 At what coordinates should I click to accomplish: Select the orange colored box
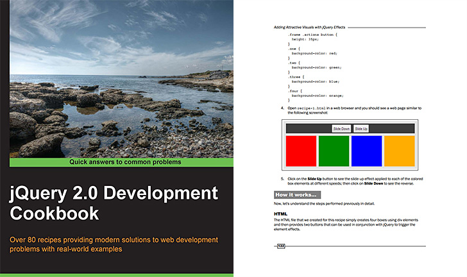[400, 151]
